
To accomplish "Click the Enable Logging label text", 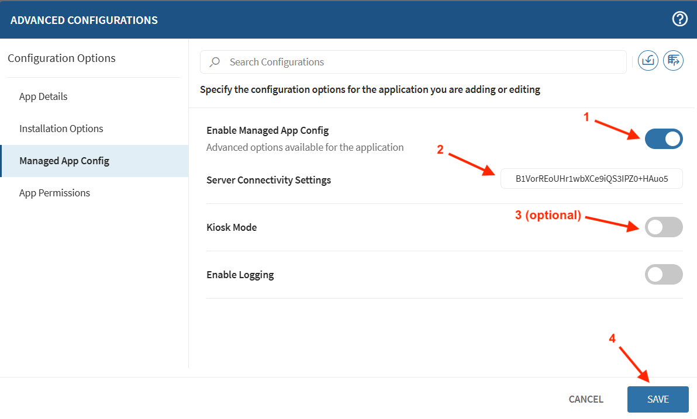I will [240, 275].
